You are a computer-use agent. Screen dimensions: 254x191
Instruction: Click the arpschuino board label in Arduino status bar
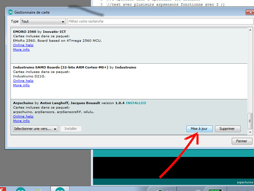pyautogui.click(x=245, y=182)
